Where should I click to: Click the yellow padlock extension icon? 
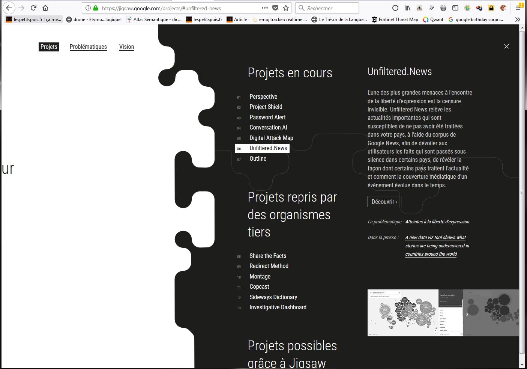[491, 8]
